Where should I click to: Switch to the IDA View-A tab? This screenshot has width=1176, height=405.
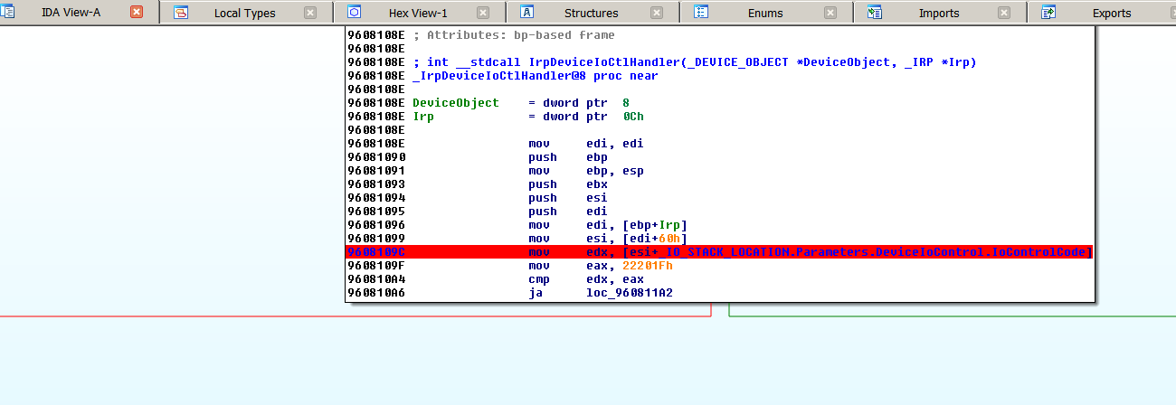pos(71,13)
